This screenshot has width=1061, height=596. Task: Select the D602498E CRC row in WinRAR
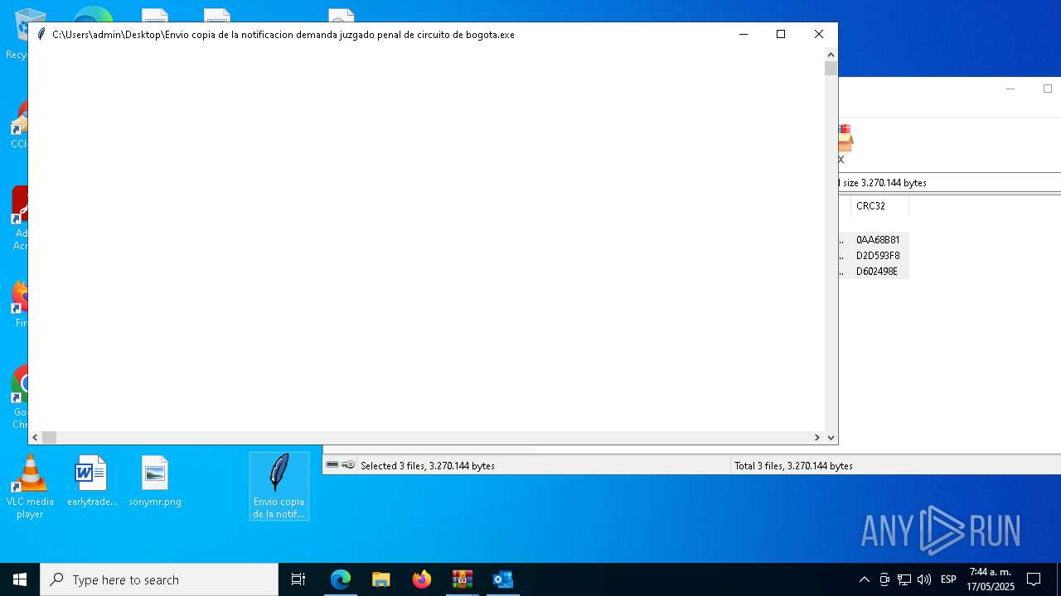878,272
